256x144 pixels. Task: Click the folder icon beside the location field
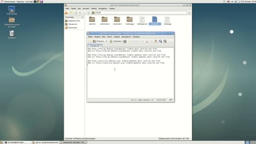coord(93,13)
